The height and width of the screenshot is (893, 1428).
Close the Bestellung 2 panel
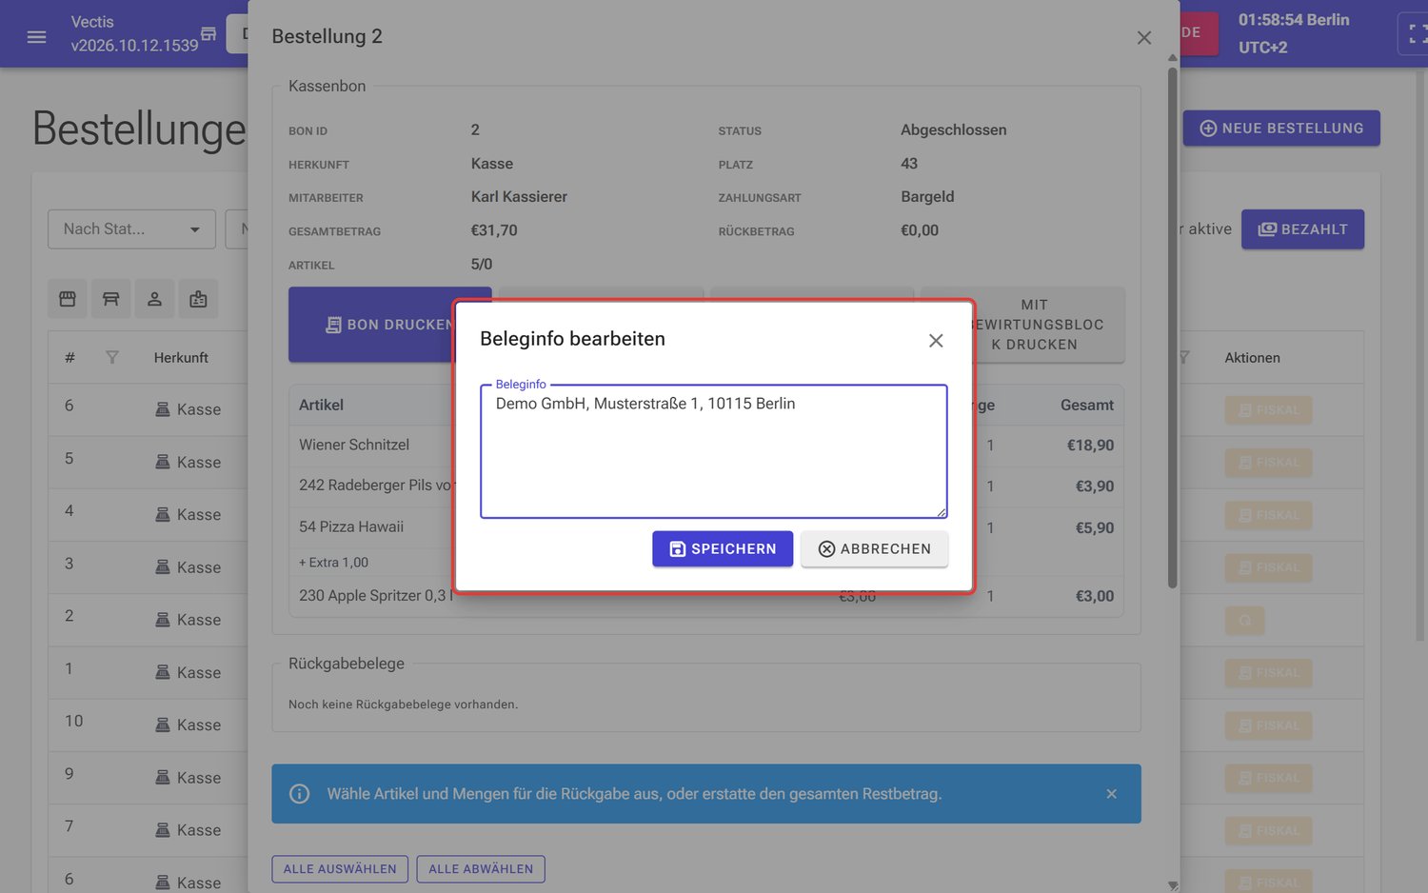tap(1144, 37)
